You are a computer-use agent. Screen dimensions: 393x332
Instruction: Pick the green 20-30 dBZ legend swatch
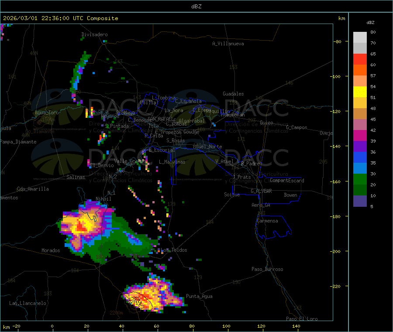coord(360,179)
